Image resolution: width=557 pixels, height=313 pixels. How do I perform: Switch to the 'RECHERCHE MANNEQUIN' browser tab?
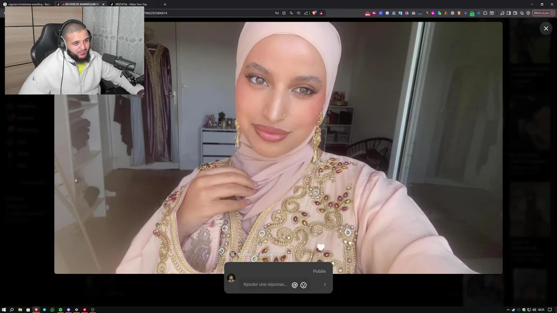(81, 4)
